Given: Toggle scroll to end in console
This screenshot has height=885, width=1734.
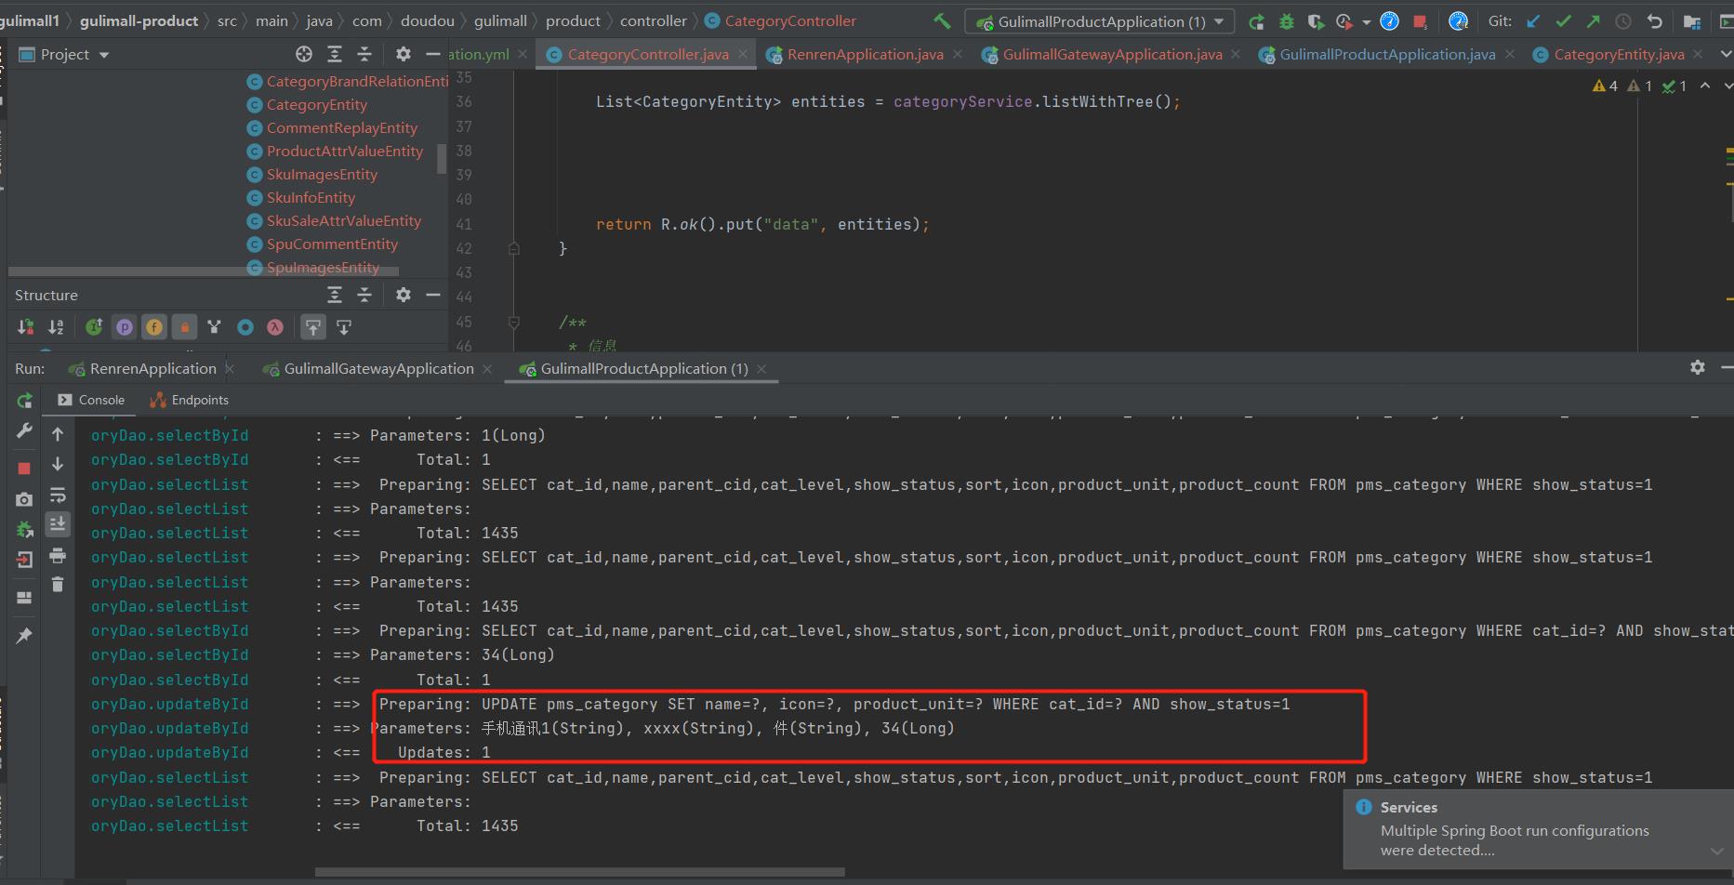Looking at the screenshot, I should [x=58, y=525].
